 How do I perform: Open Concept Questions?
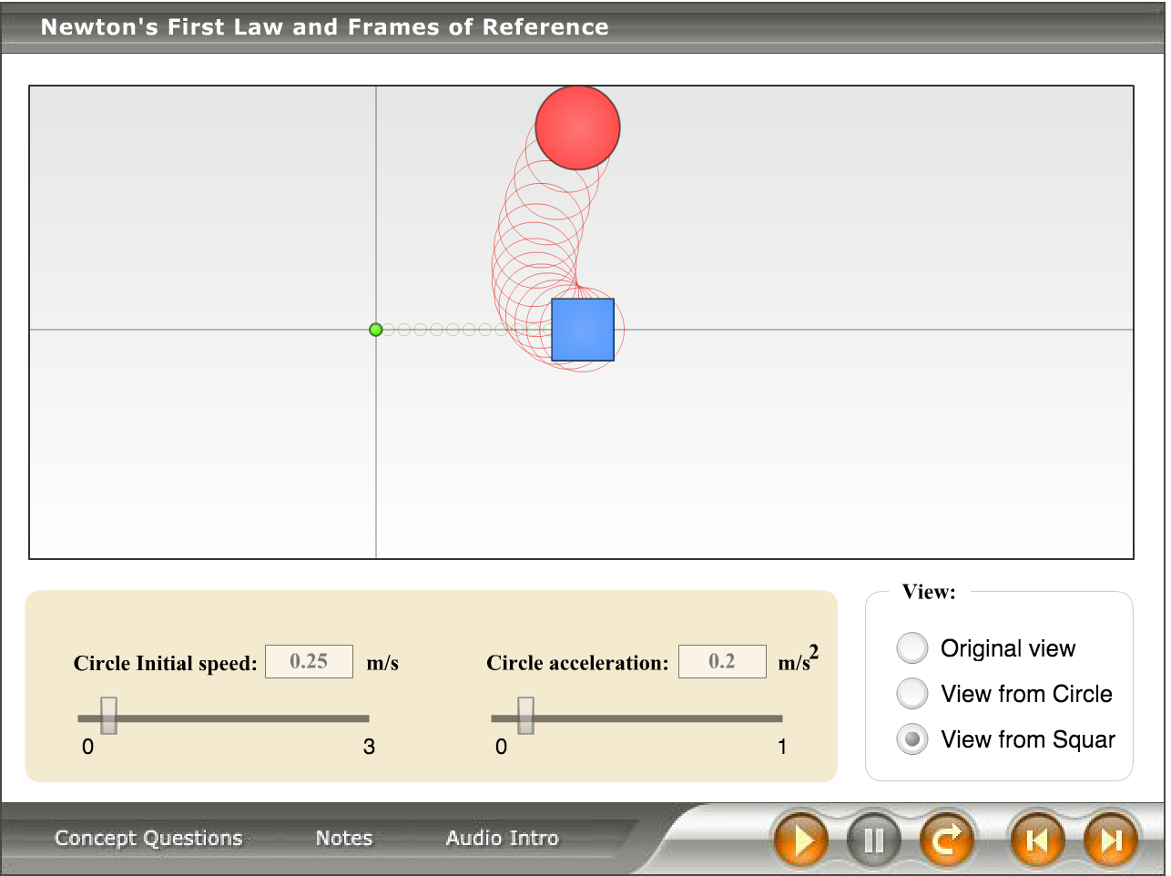(148, 838)
